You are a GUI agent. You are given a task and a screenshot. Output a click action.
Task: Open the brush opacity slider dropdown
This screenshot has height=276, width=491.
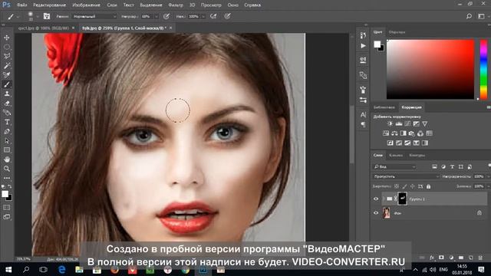(x=157, y=17)
